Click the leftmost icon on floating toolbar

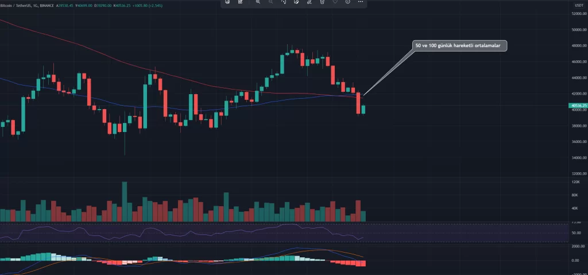[x=227, y=2]
